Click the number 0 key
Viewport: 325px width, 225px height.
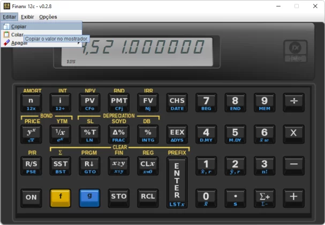click(x=206, y=198)
